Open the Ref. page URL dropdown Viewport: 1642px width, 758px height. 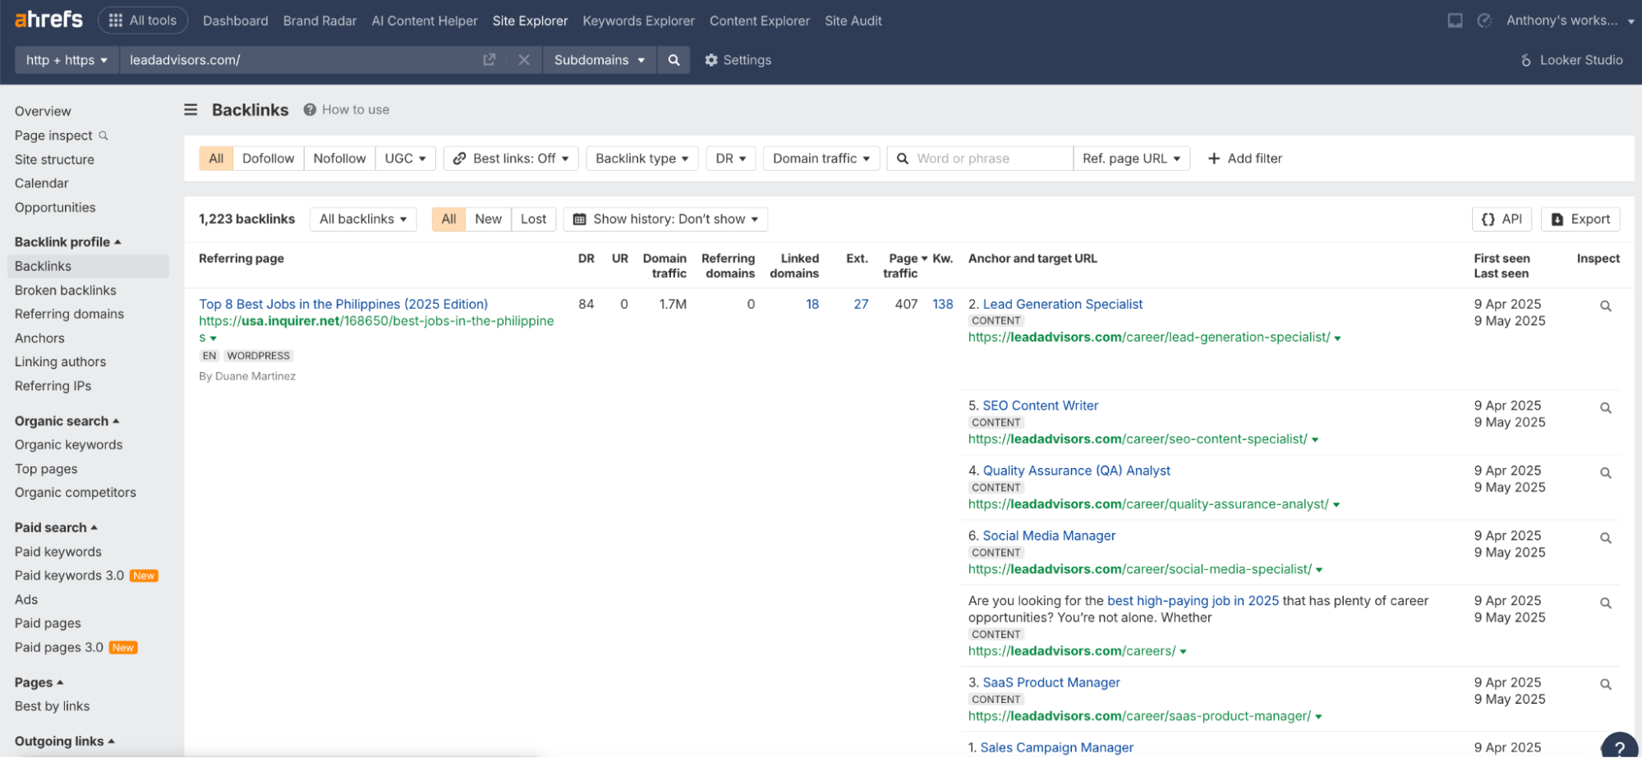(1132, 158)
